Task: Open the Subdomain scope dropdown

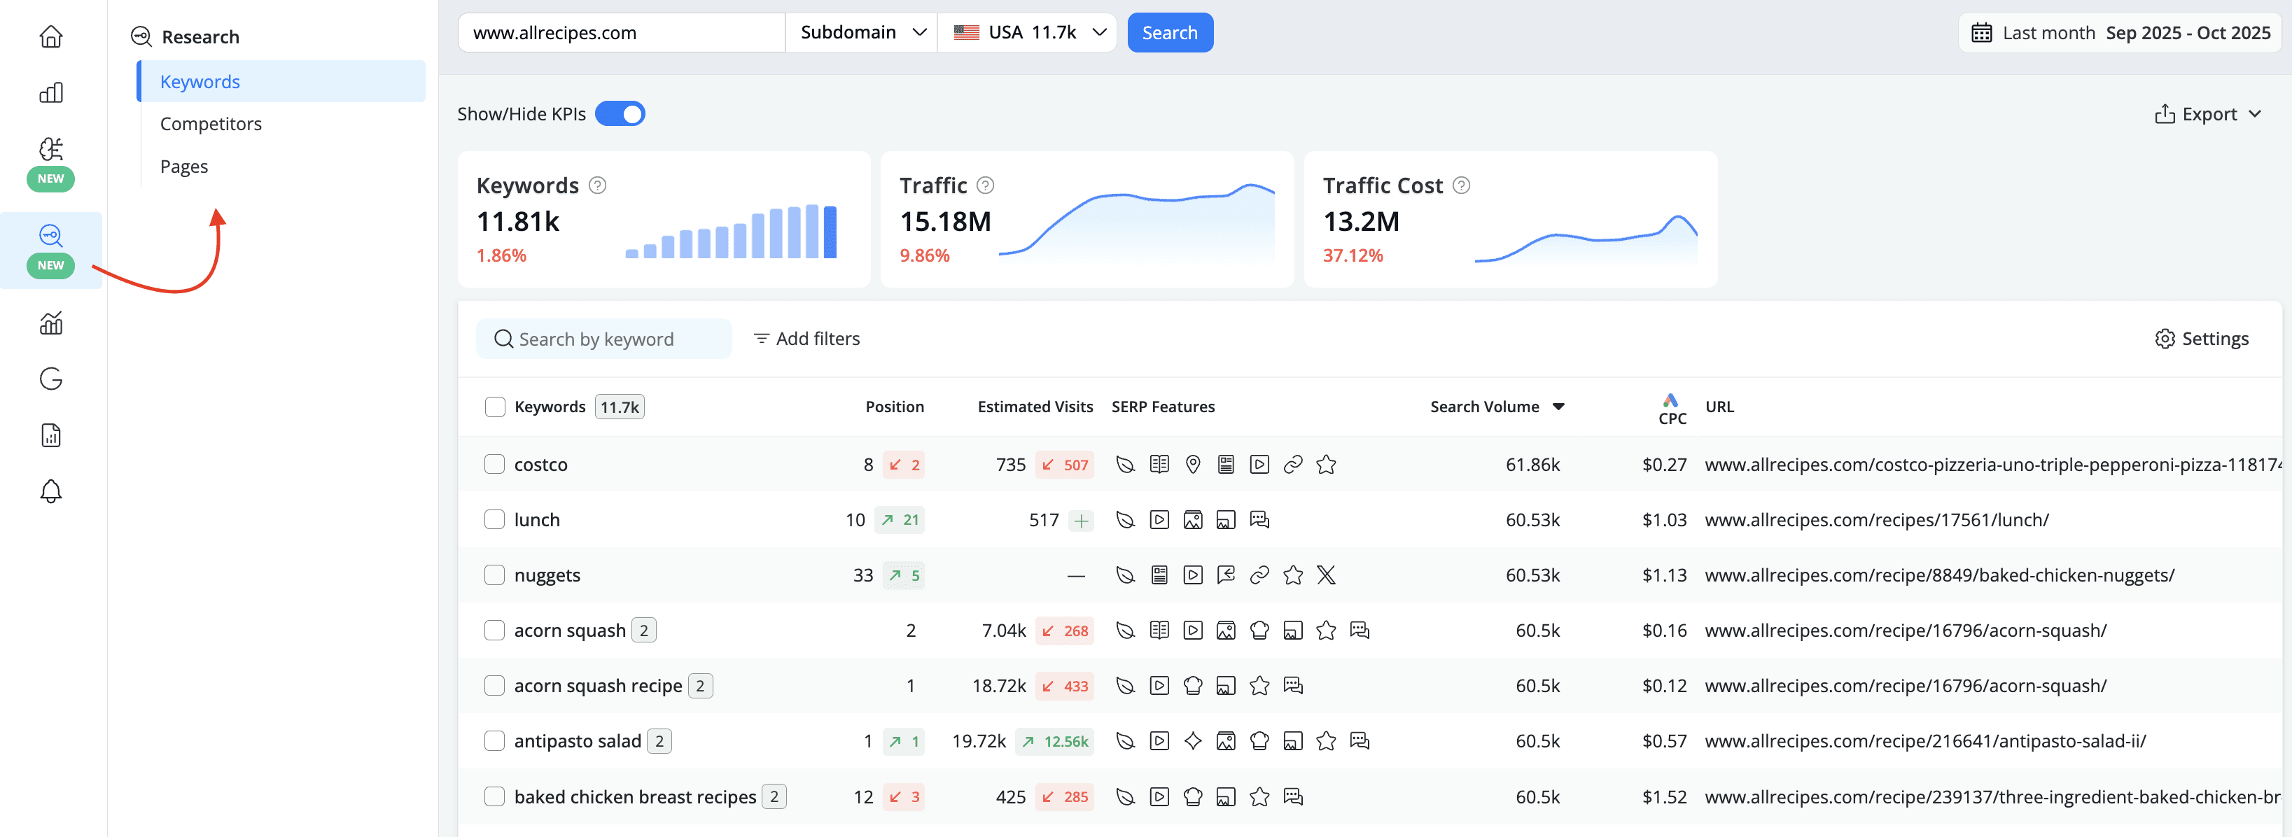Action: pyautogui.click(x=861, y=33)
